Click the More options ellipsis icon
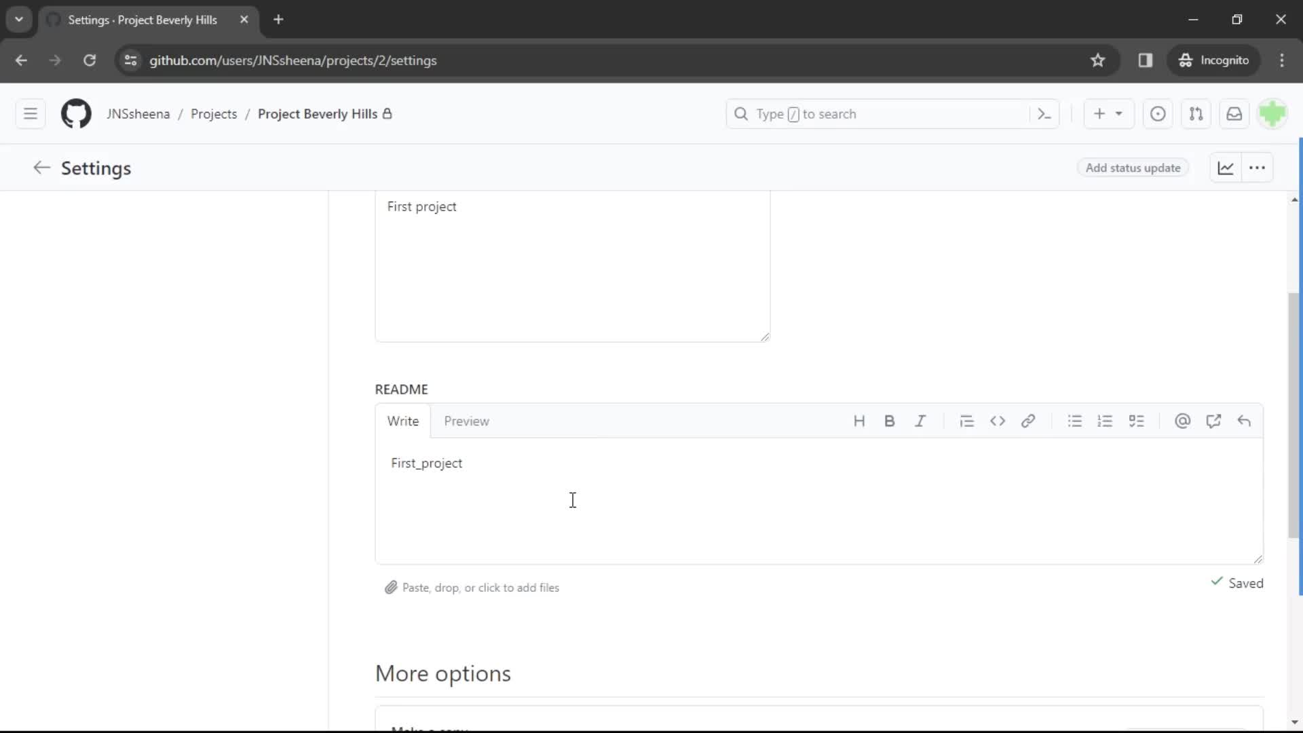1303x733 pixels. click(x=1256, y=168)
